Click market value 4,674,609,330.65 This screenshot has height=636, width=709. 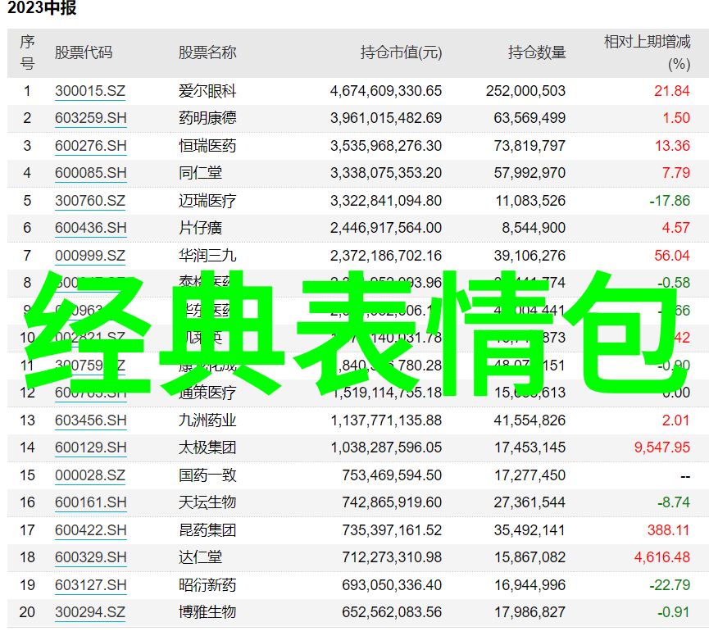386,91
